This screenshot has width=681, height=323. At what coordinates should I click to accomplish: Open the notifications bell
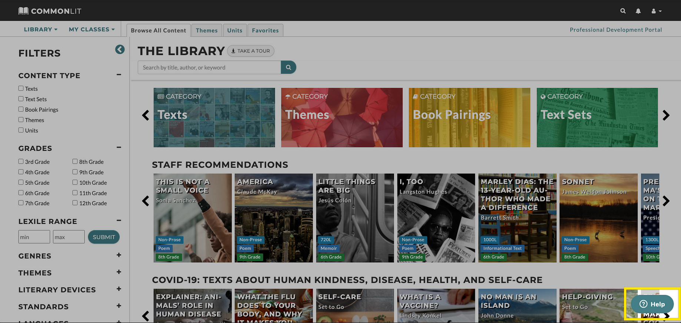pos(638,11)
